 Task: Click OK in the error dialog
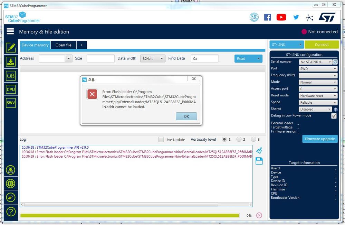click(186, 116)
